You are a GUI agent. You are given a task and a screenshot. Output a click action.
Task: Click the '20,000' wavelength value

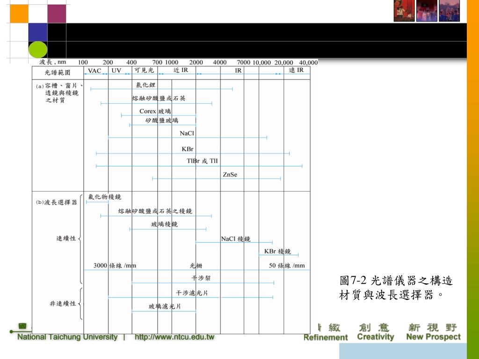(283, 63)
